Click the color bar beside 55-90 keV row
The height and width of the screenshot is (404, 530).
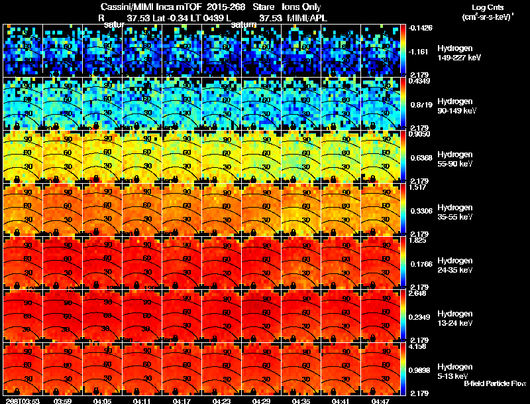tap(403, 157)
